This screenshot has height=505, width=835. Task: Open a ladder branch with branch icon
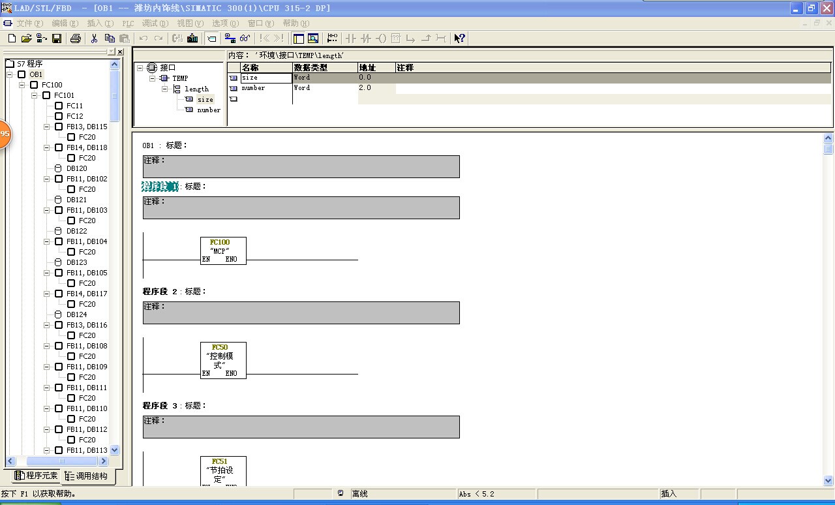pyautogui.click(x=411, y=38)
